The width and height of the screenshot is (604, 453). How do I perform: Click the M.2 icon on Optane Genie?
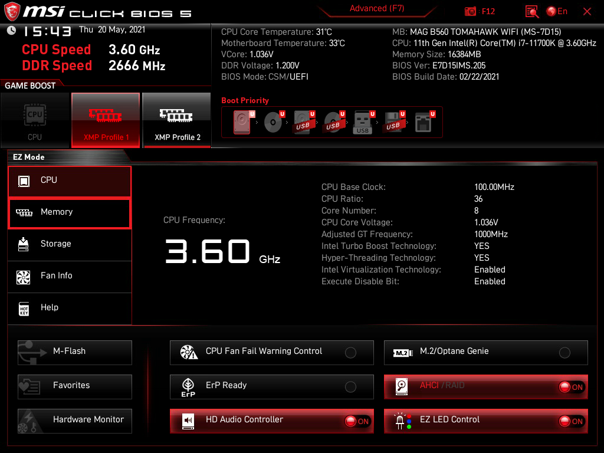pos(403,353)
